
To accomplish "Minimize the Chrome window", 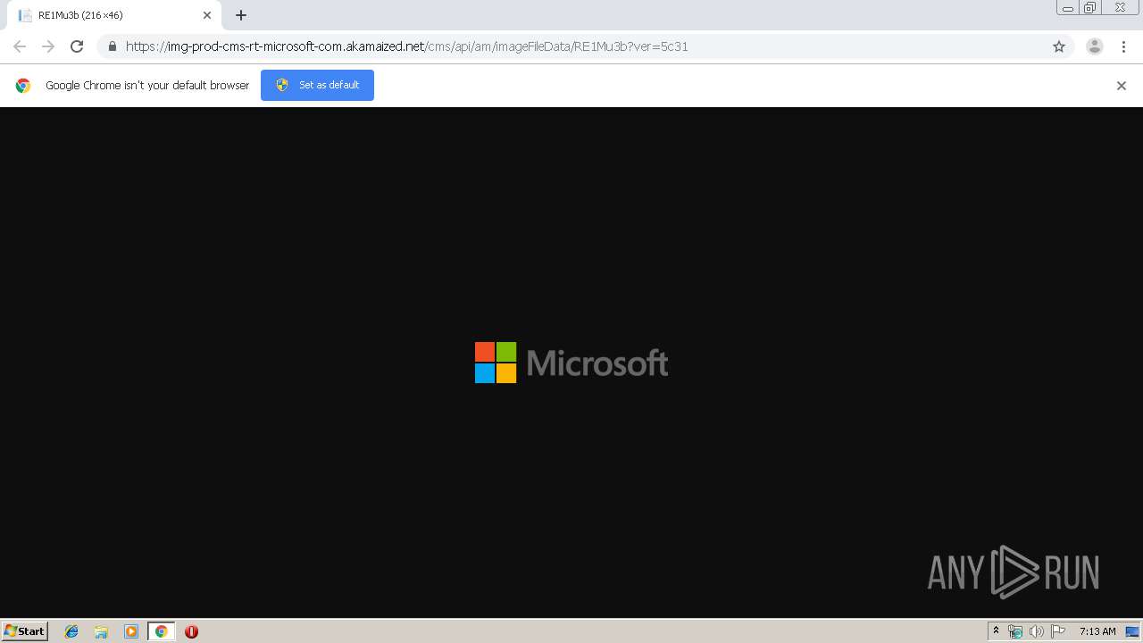I will [x=1068, y=8].
